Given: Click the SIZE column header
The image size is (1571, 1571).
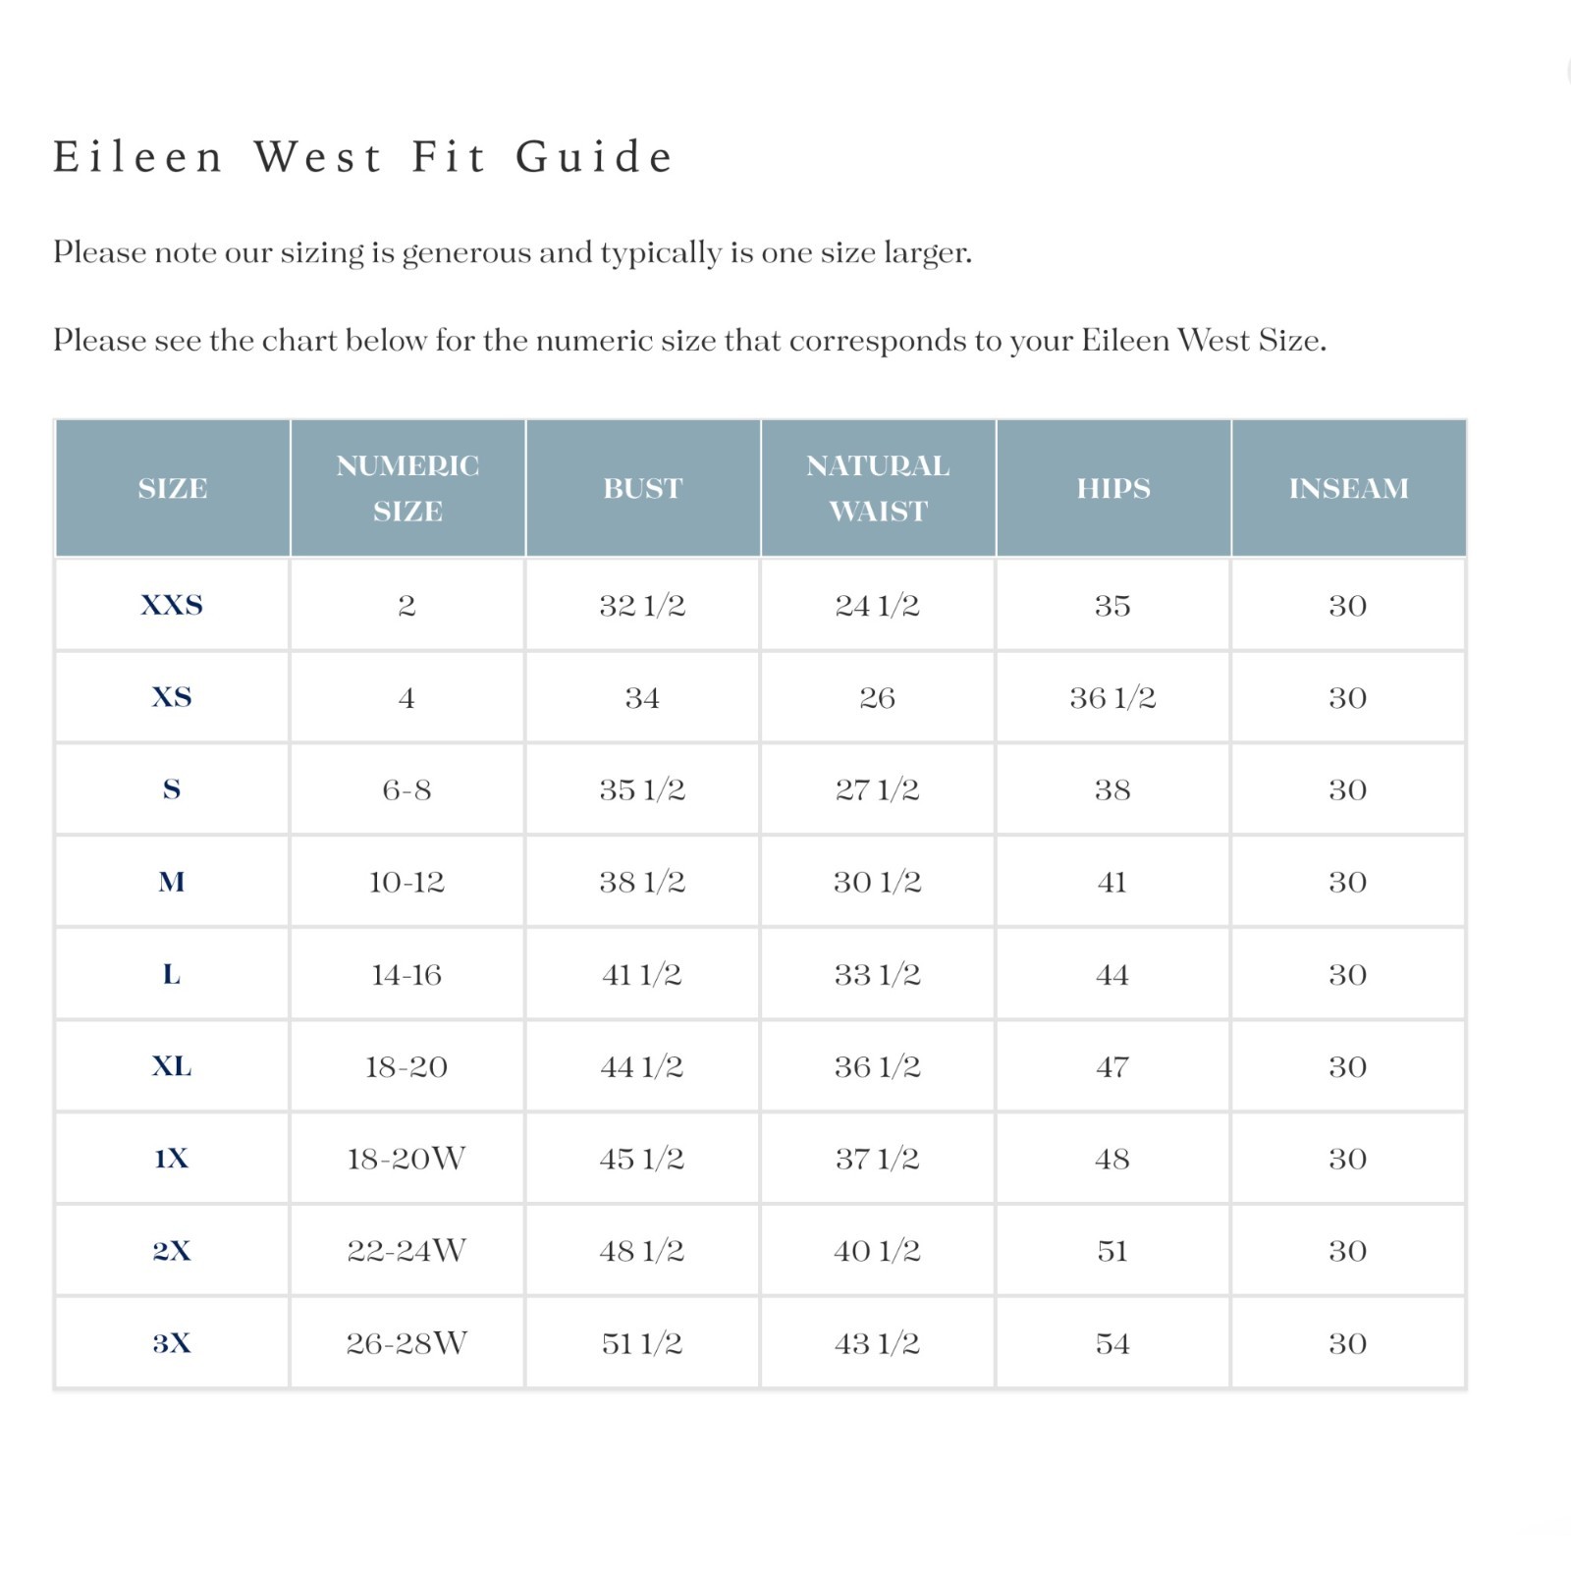Looking at the screenshot, I should [173, 488].
